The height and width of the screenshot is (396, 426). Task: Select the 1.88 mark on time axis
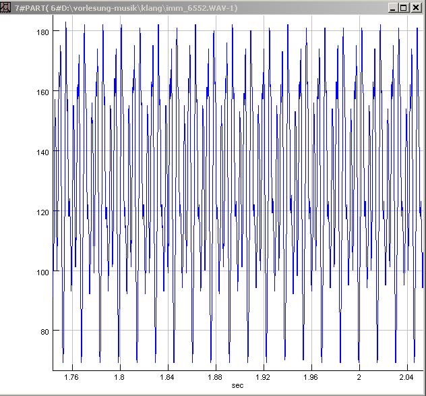(x=214, y=376)
